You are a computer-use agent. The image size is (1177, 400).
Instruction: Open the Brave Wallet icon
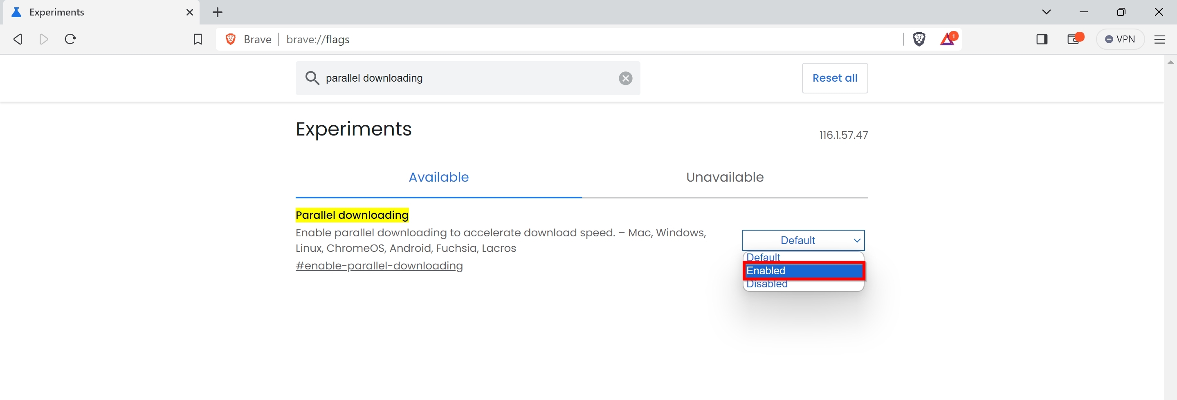tap(1073, 39)
